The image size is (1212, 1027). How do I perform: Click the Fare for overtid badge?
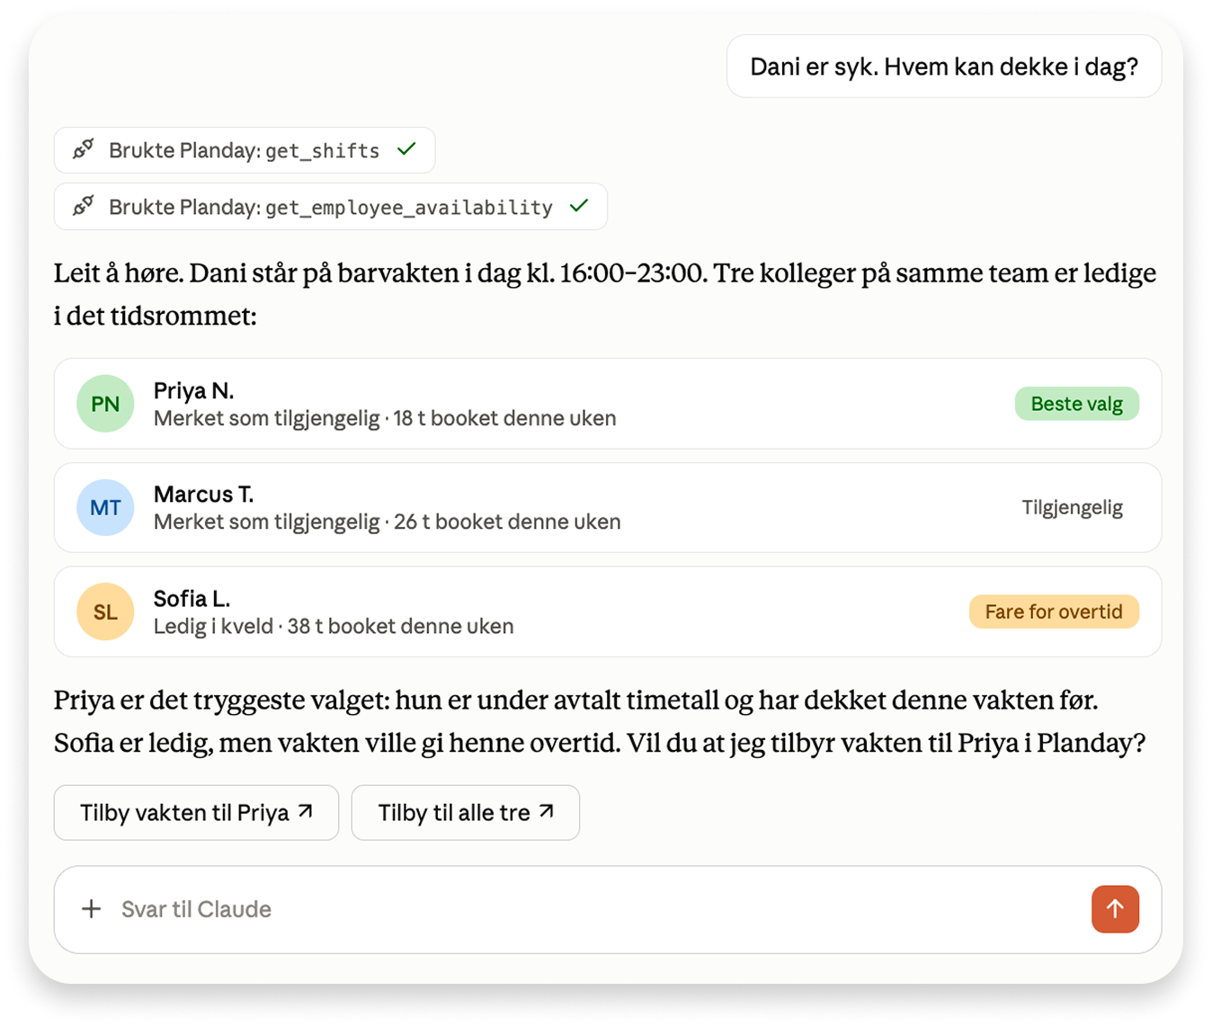[x=1054, y=612]
